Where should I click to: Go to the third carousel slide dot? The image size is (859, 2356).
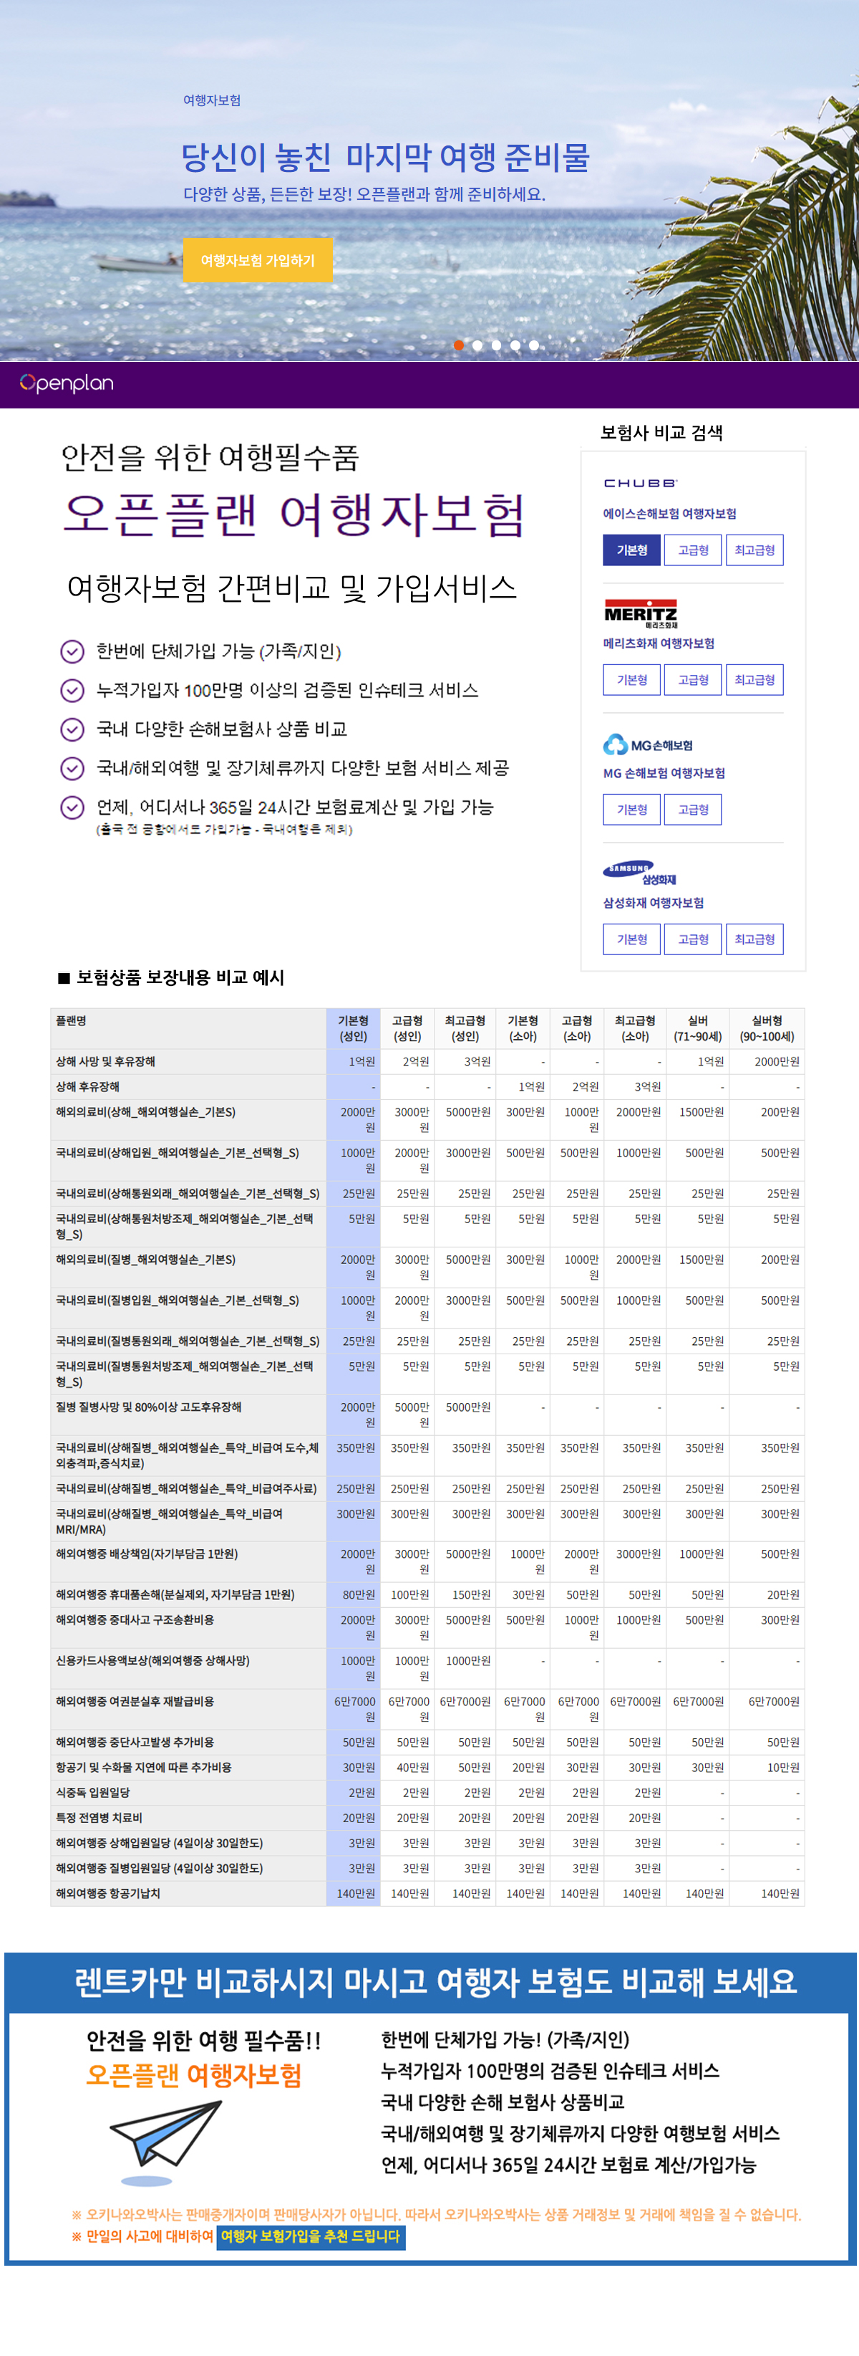click(x=496, y=345)
